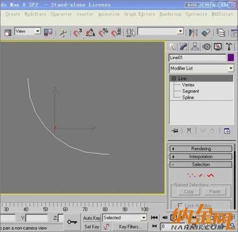Click the purple object color swatch
Viewport: 238px width, 232px height.
[x=231, y=57]
